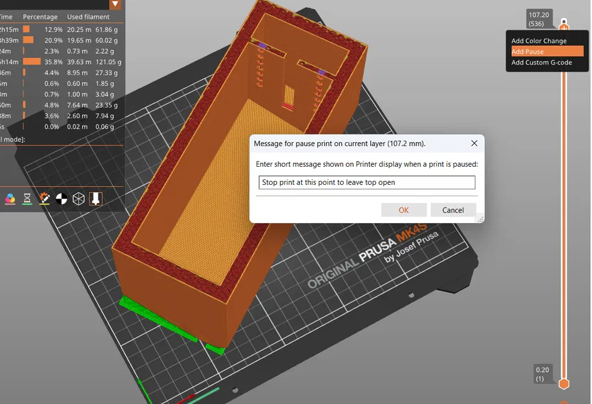Click the bottom layer slider thumb
592x404 pixels.
[x=564, y=383]
